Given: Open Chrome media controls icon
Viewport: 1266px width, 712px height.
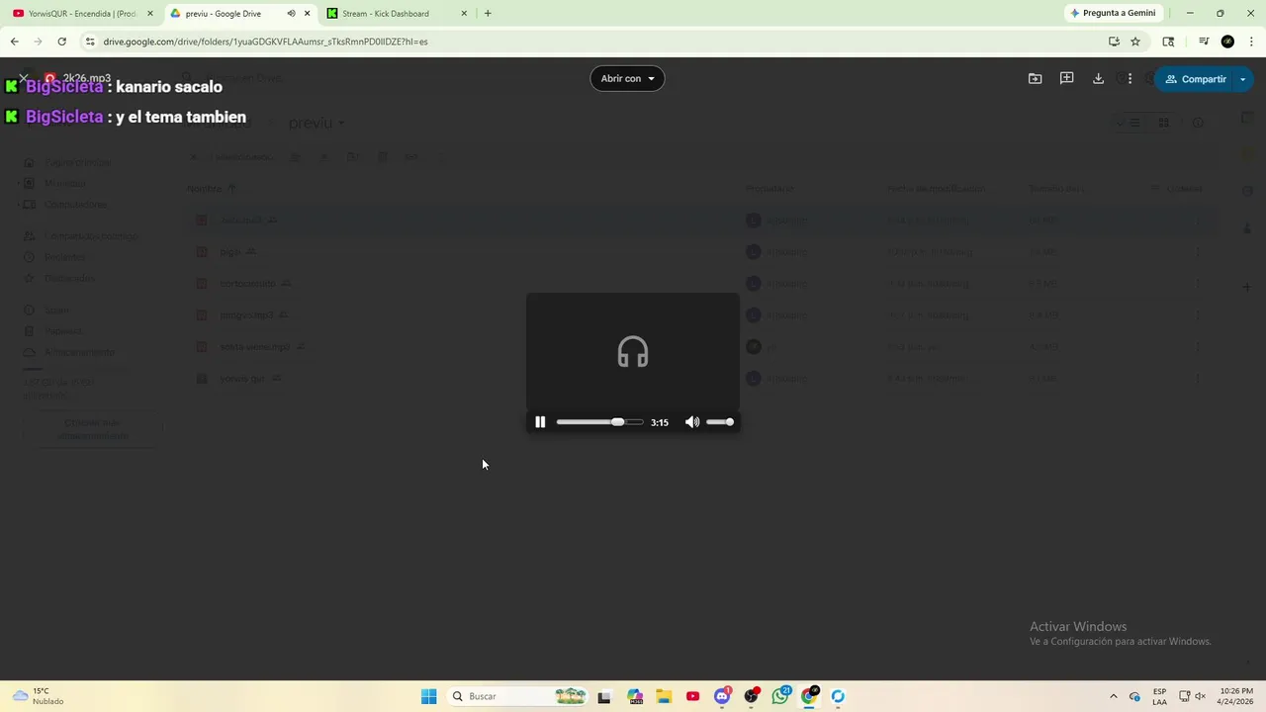Looking at the screenshot, I should pos(1203,42).
